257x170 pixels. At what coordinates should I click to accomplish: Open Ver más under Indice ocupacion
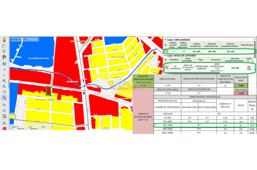point(197,51)
